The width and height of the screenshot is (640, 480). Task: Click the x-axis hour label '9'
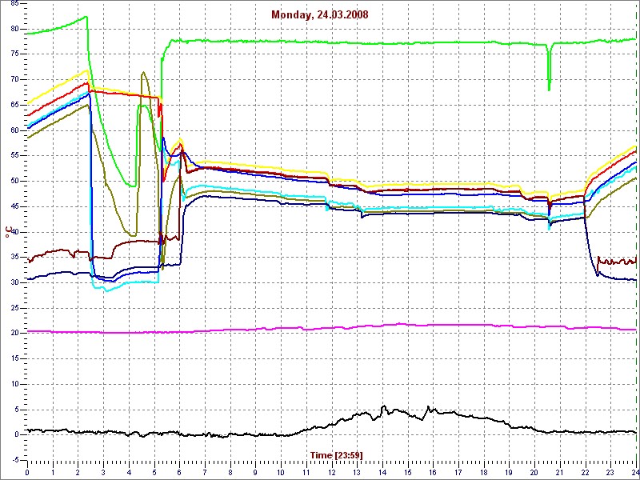(x=255, y=471)
